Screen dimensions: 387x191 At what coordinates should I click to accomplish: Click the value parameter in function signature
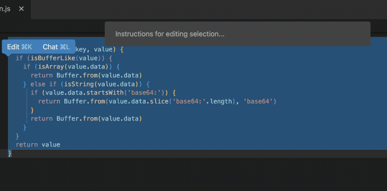coord(103,49)
